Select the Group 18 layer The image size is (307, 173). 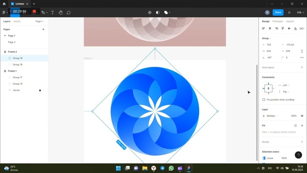18,64
